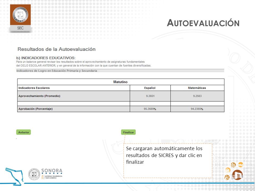This screenshot has width=255, height=191.
Task: Click the AUTOEVALUACIÓN slide title
Action: (x=203, y=23)
